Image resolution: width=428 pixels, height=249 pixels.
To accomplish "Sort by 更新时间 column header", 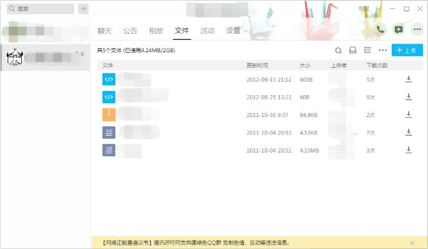I will coord(257,65).
